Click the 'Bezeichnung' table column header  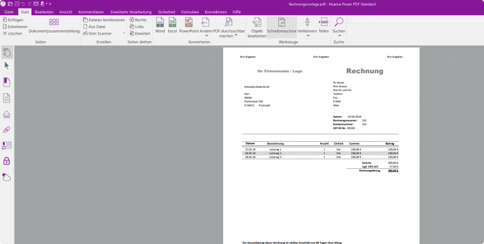(x=275, y=143)
